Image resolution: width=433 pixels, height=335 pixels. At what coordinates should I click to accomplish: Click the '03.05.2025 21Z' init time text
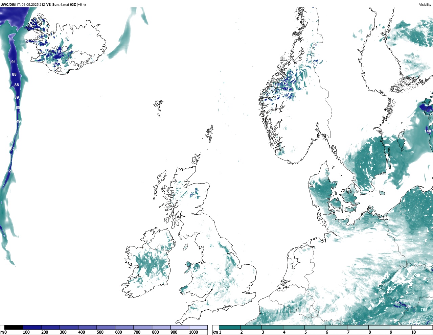[x=33, y=5]
